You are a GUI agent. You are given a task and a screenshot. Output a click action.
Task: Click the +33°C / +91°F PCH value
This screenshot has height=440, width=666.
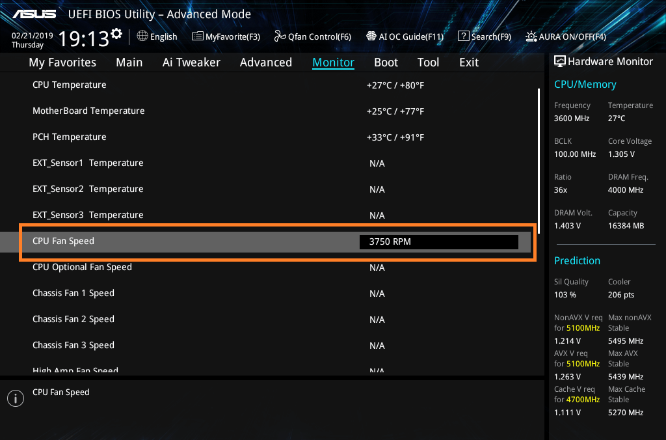pos(395,137)
